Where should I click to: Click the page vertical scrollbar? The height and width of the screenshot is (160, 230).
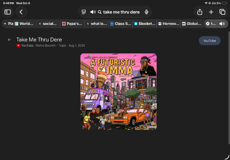pos(229,88)
